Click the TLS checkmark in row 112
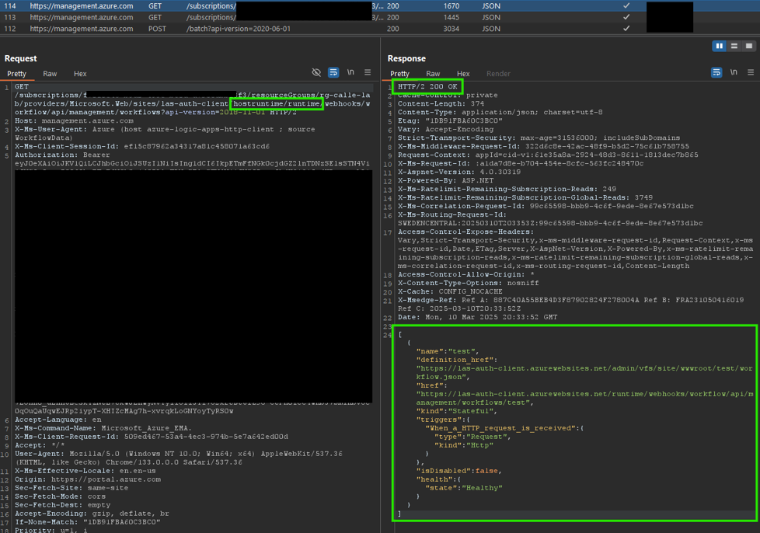The image size is (760, 533). click(626, 29)
